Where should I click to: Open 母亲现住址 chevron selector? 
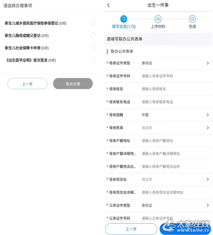click(x=208, y=180)
